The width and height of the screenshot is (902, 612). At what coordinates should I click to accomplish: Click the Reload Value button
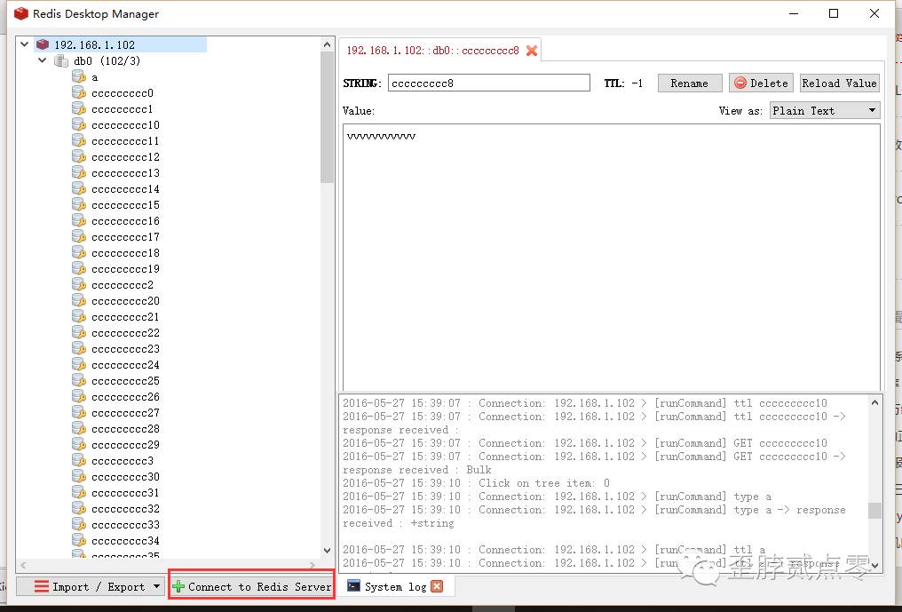tap(839, 83)
